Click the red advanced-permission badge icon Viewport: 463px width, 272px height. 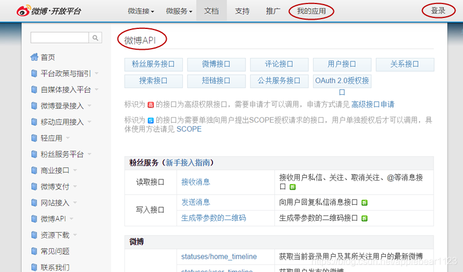pyautogui.click(x=150, y=105)
